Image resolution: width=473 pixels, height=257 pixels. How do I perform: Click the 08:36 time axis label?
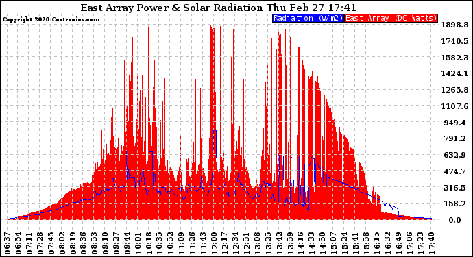[x=83, y=243]
